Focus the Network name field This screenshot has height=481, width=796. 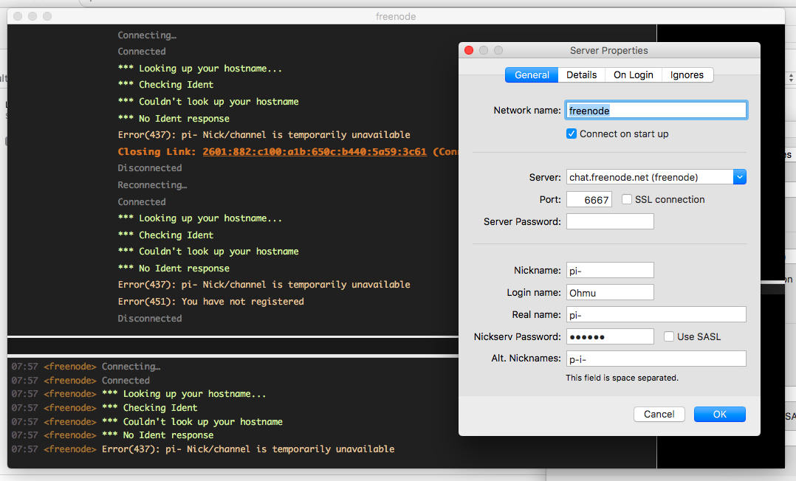click(656, 110)
